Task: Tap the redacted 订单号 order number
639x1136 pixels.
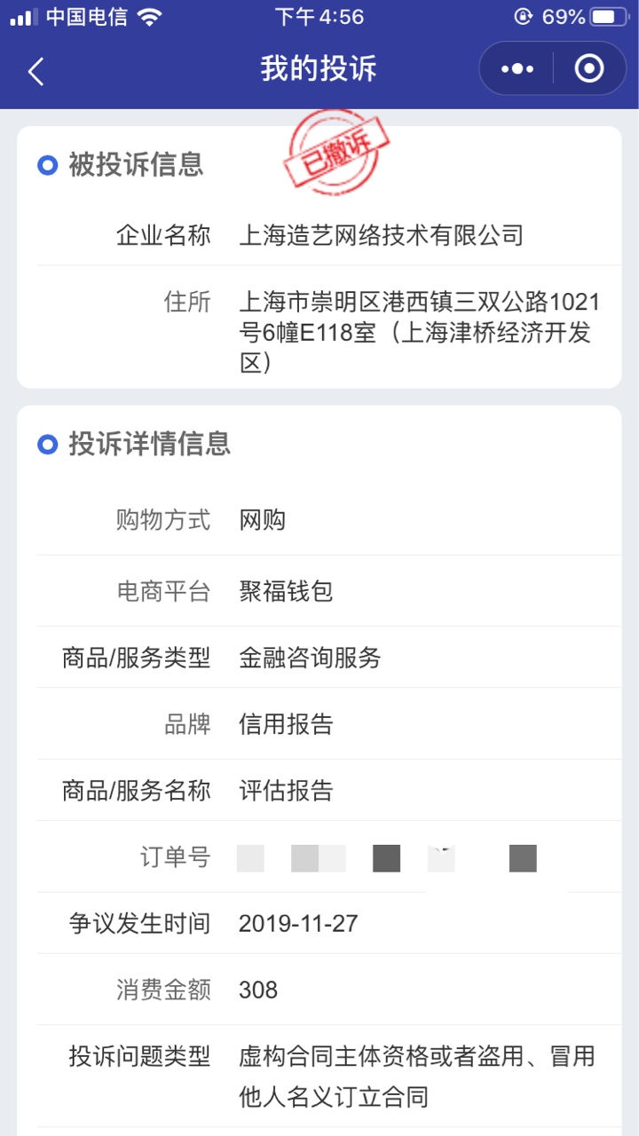Action: (388, 858)
